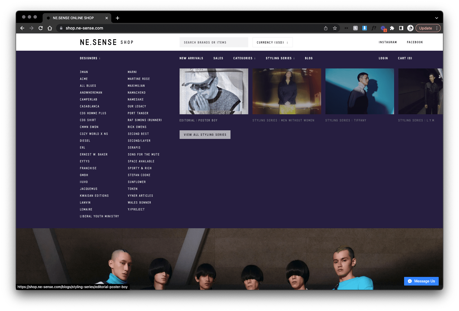
Task: Open the Extensions puzzle icon
Action: click(x=392, y=28)
